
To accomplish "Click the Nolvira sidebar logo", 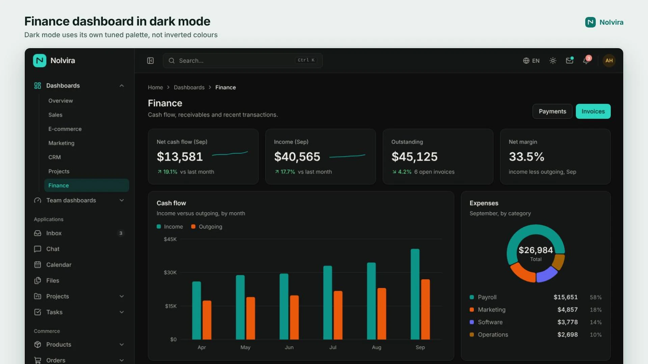I will pyautogui.click(x=39, y=61).
